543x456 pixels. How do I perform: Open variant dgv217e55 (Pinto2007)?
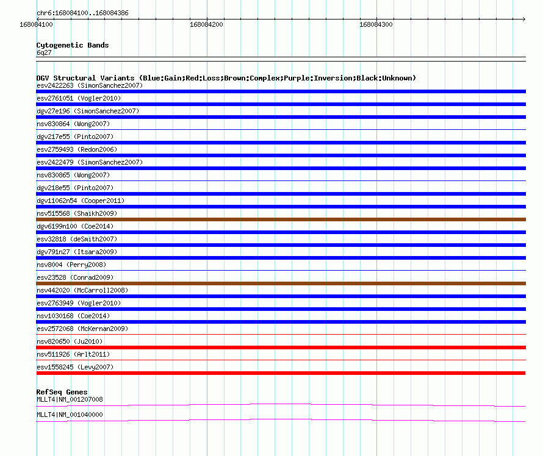75,137
